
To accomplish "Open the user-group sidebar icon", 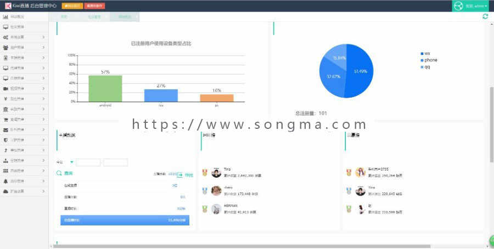I will [x=5, y=48].
